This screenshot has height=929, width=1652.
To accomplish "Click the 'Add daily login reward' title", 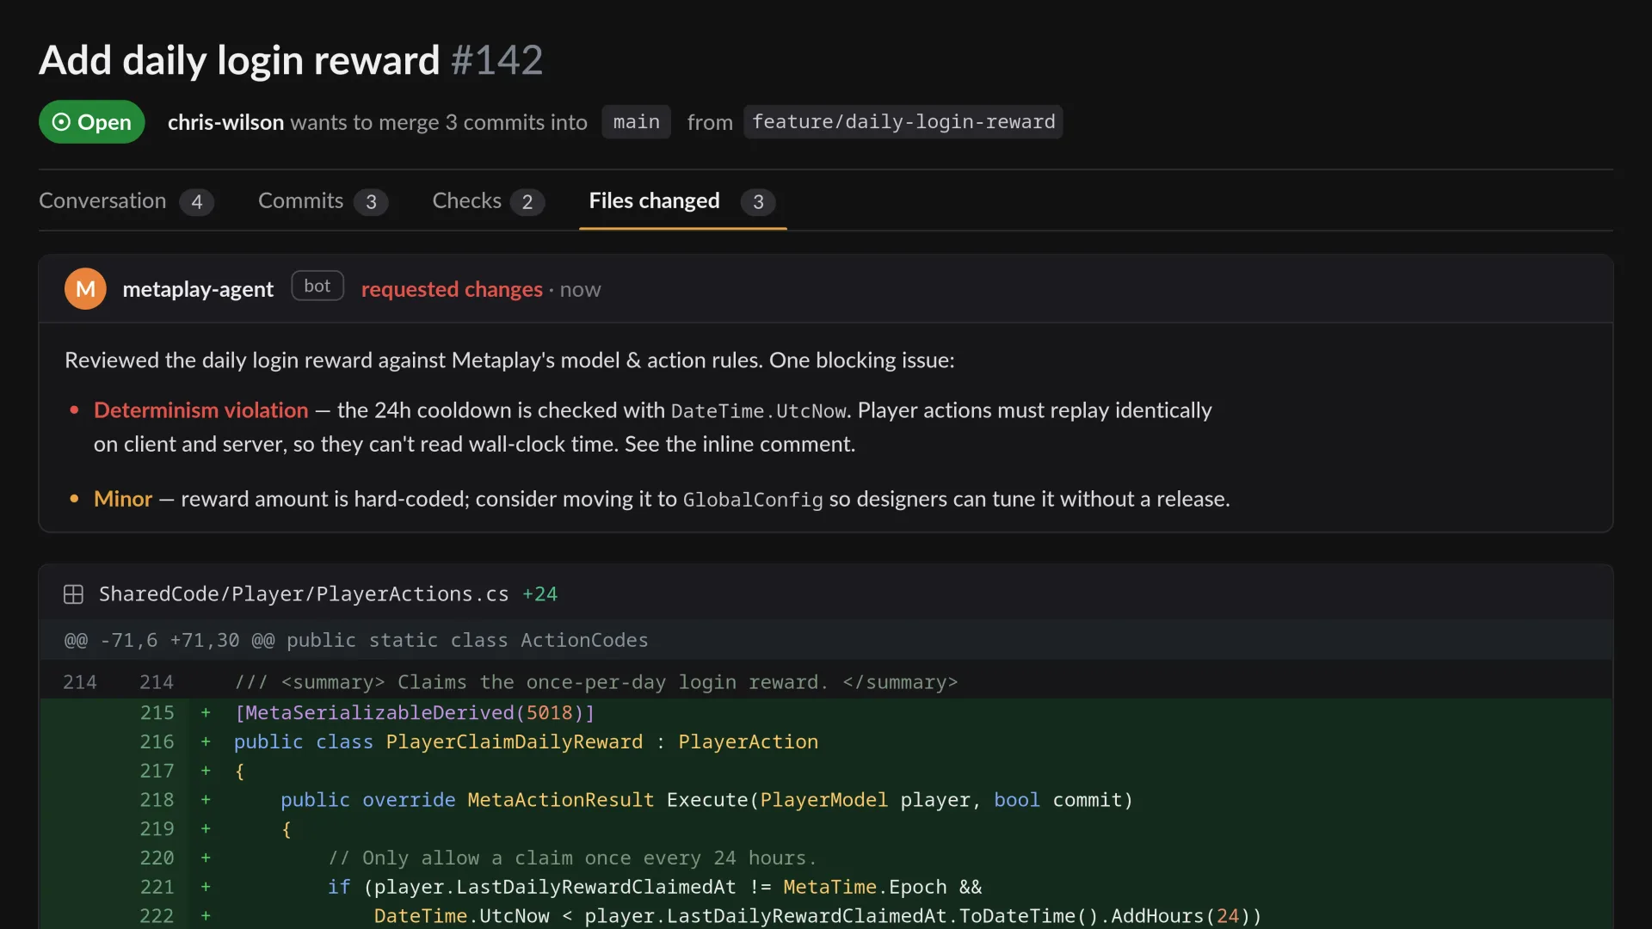I will pyautogui.click(x=239, y=60).
